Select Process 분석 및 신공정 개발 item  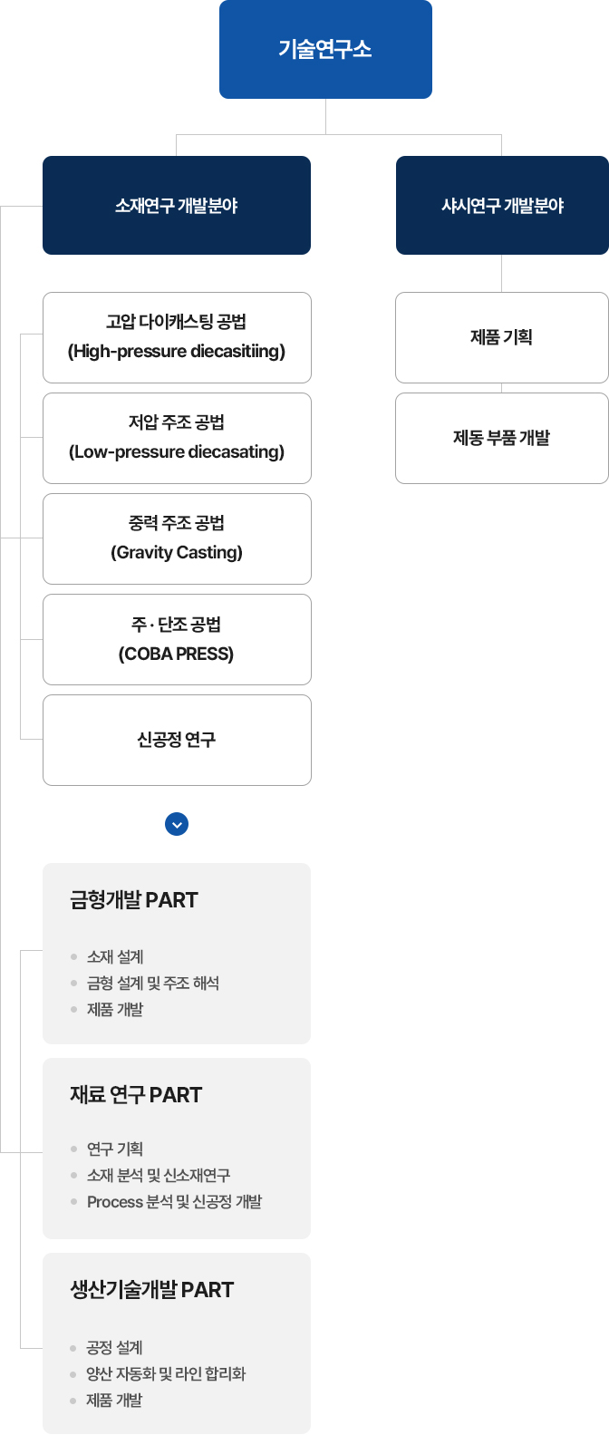(174, 1202)
